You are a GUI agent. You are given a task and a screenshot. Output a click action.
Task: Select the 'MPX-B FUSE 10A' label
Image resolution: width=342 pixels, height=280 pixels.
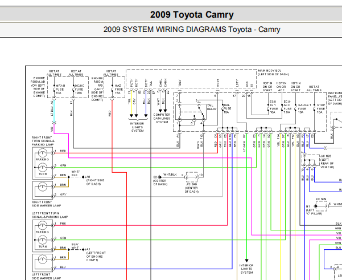coord(60,89)
